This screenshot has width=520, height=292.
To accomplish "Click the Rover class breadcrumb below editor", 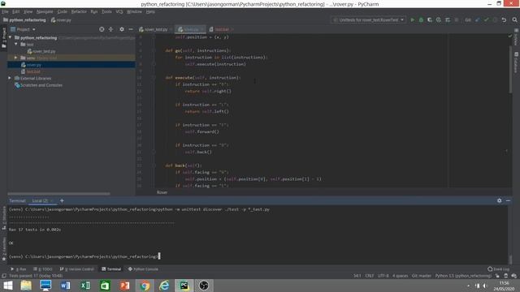I will [x=162, y=192].
